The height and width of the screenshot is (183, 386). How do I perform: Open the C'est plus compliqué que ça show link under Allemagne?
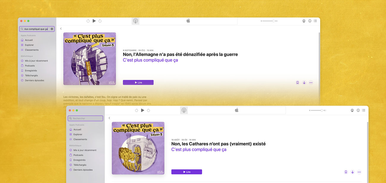pos(151,60)
